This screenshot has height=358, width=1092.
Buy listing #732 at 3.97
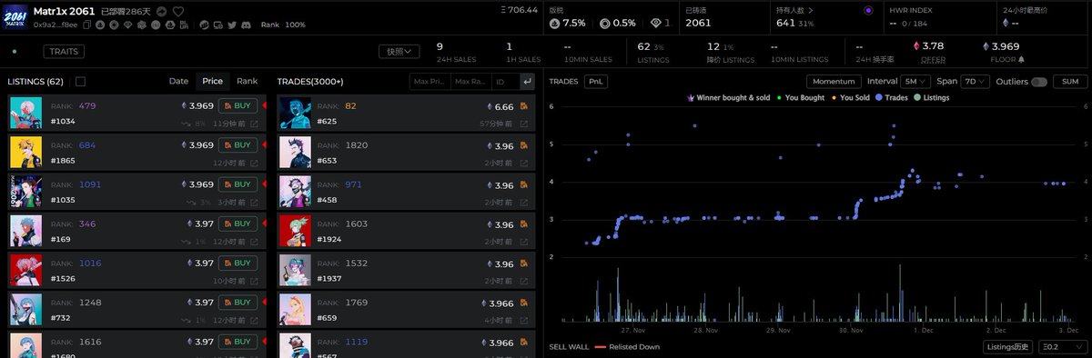[x=238, y=303]
